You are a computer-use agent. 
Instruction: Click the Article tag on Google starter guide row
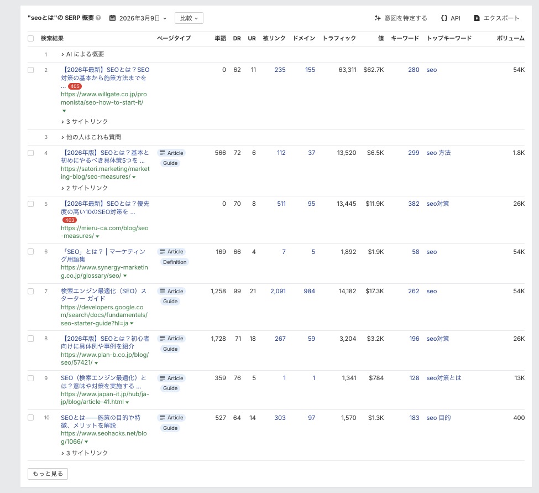171,291
